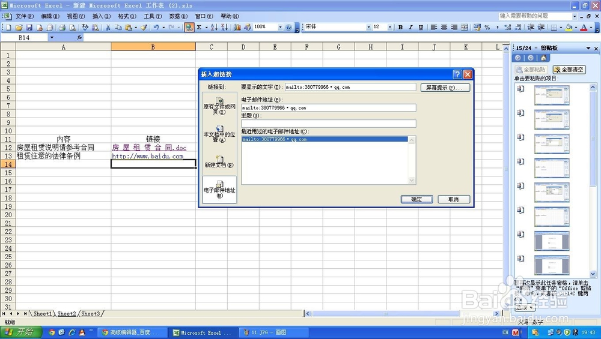This screenshot has height=339, width=601.
Task: Toggle italic formatting
Action: click(x=410, y=27)
